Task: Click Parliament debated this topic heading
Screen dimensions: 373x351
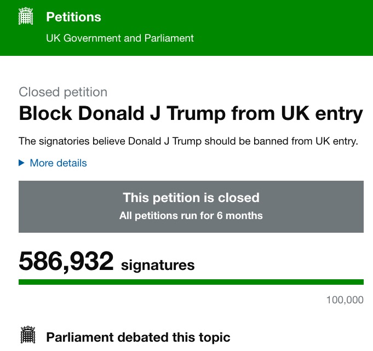Action: click(x=138, y=337)
